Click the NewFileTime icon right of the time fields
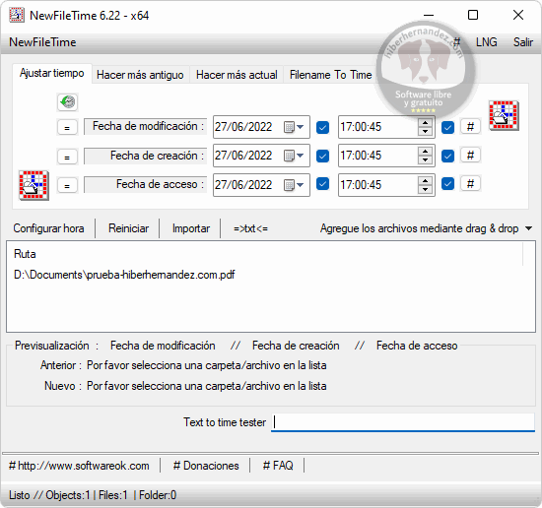This screenshot has width=542, height=508. pyautogui.click(x=504, y=115)
